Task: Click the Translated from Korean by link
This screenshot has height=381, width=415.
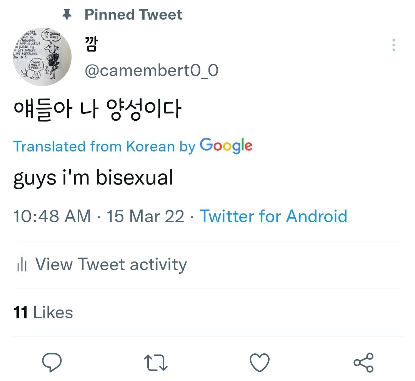Action: coord(104,146)
